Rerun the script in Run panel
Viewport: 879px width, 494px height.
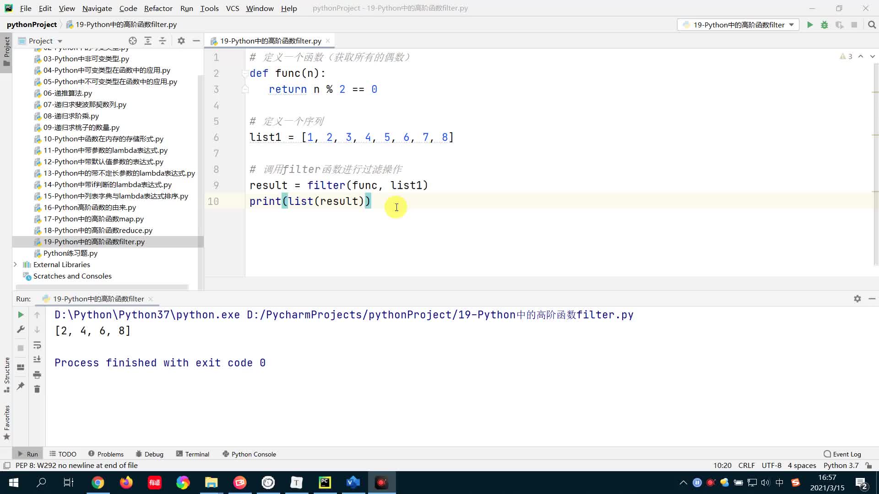coord(21,315)
